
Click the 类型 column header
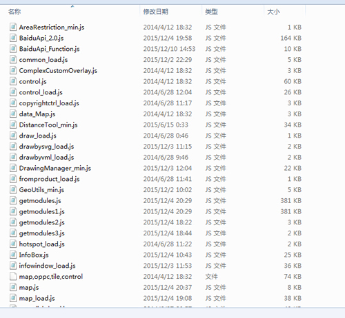211,12
